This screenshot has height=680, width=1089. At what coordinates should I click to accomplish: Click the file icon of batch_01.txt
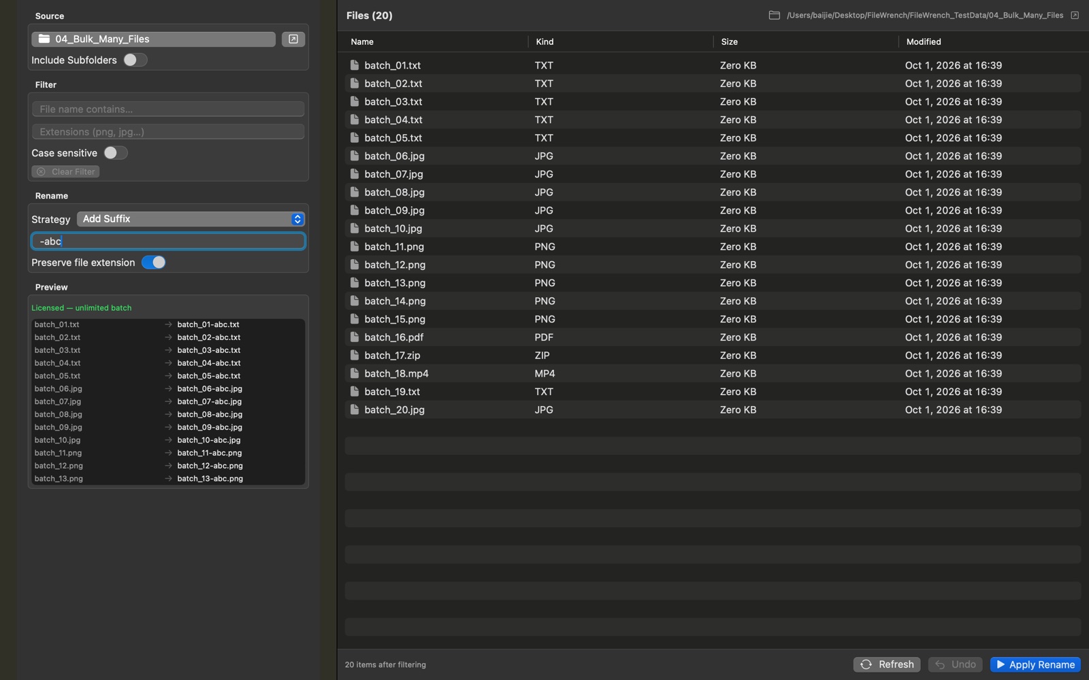pyautogui.click(x=354, y=65)
